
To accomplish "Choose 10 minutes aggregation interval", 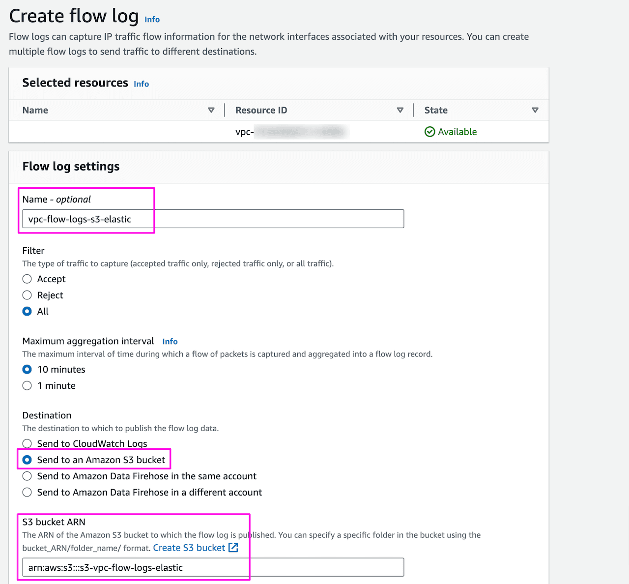I will pyautogui.click(x=27, y=369).
